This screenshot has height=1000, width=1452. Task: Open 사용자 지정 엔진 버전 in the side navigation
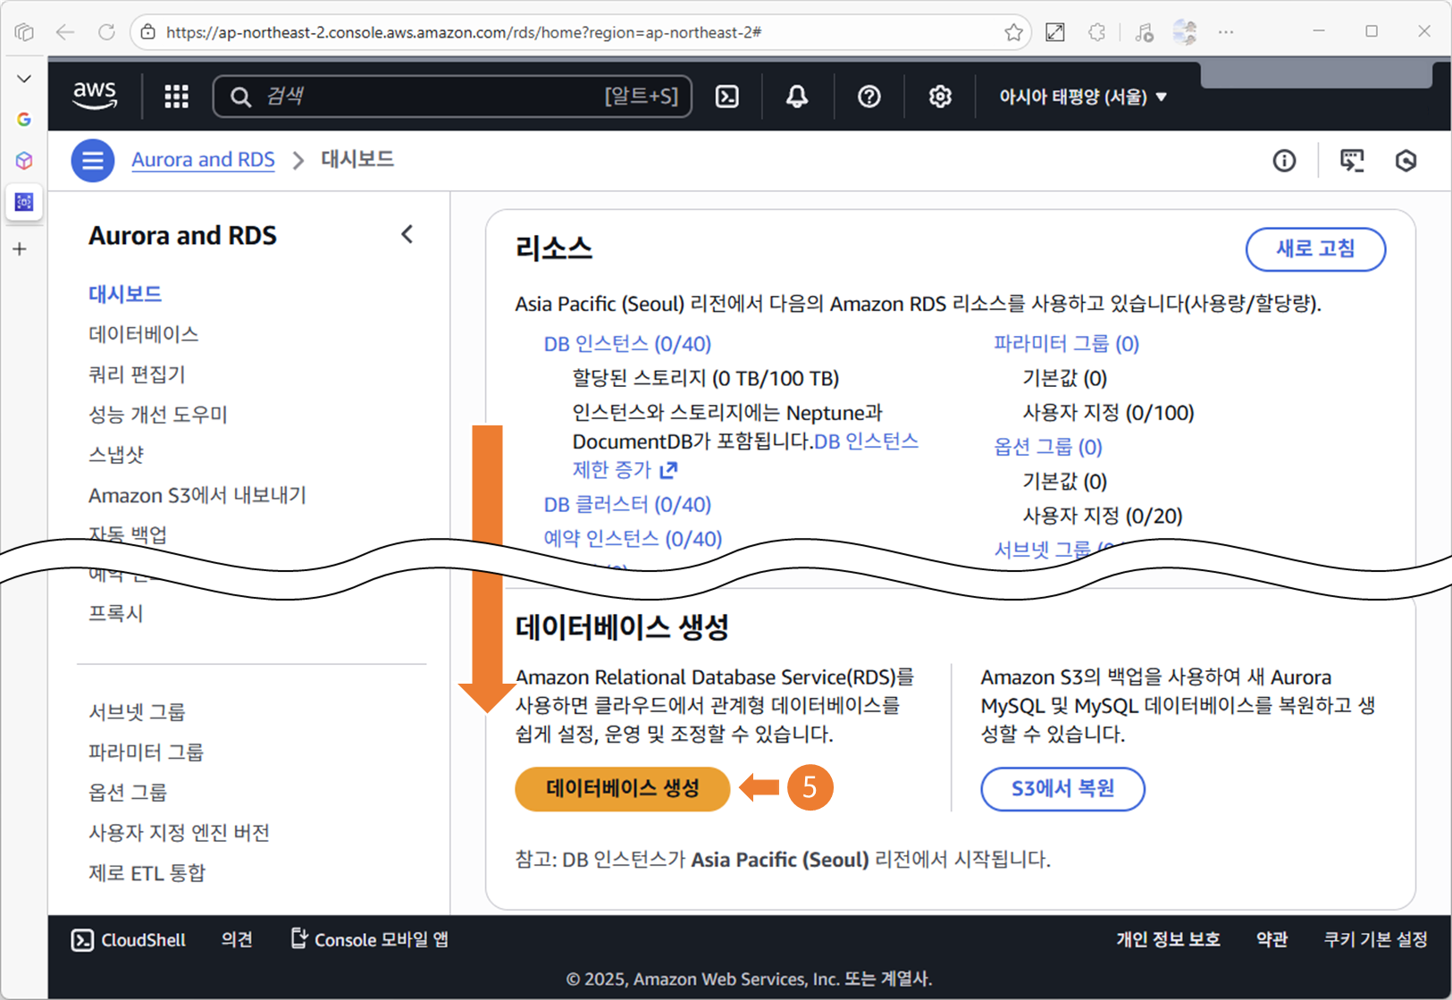click(180, 833)
